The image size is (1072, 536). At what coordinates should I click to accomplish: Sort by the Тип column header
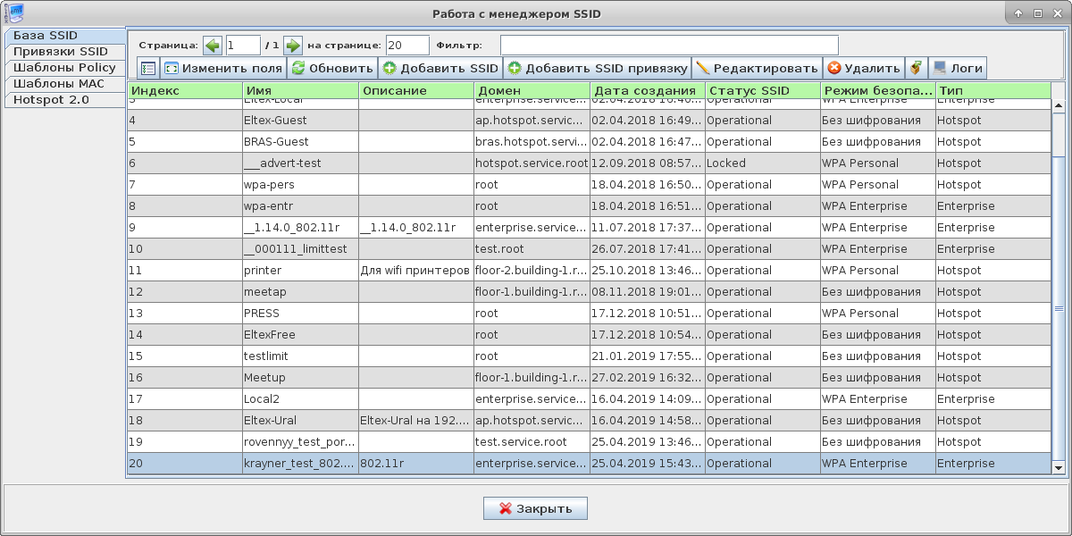993,91
